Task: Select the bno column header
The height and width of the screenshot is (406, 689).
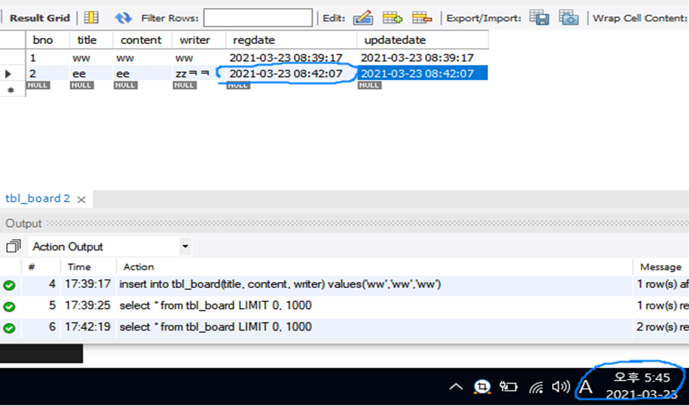Action: 48,40
